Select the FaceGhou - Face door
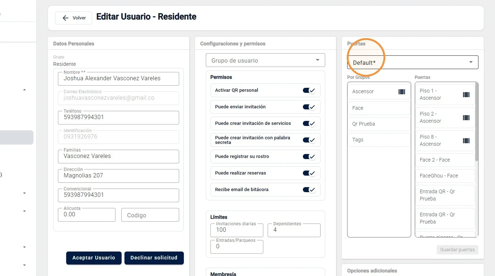Screen dimensions: 495x276 (445, 176)
